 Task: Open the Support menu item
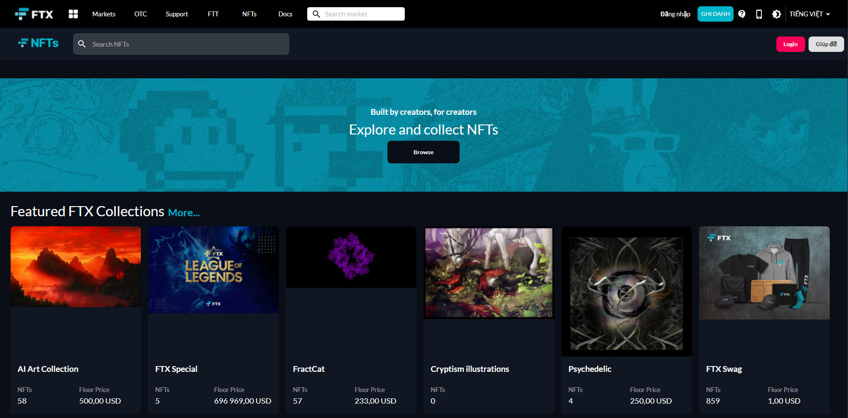click(176, 14)
